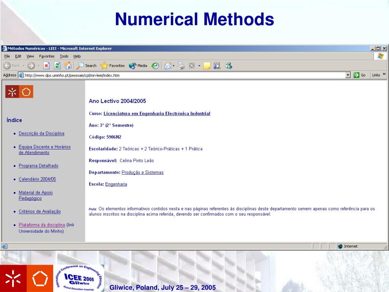Click the grey square toolbar icon
The width and height of the screenshot is (389, 292).
point(192,66)
